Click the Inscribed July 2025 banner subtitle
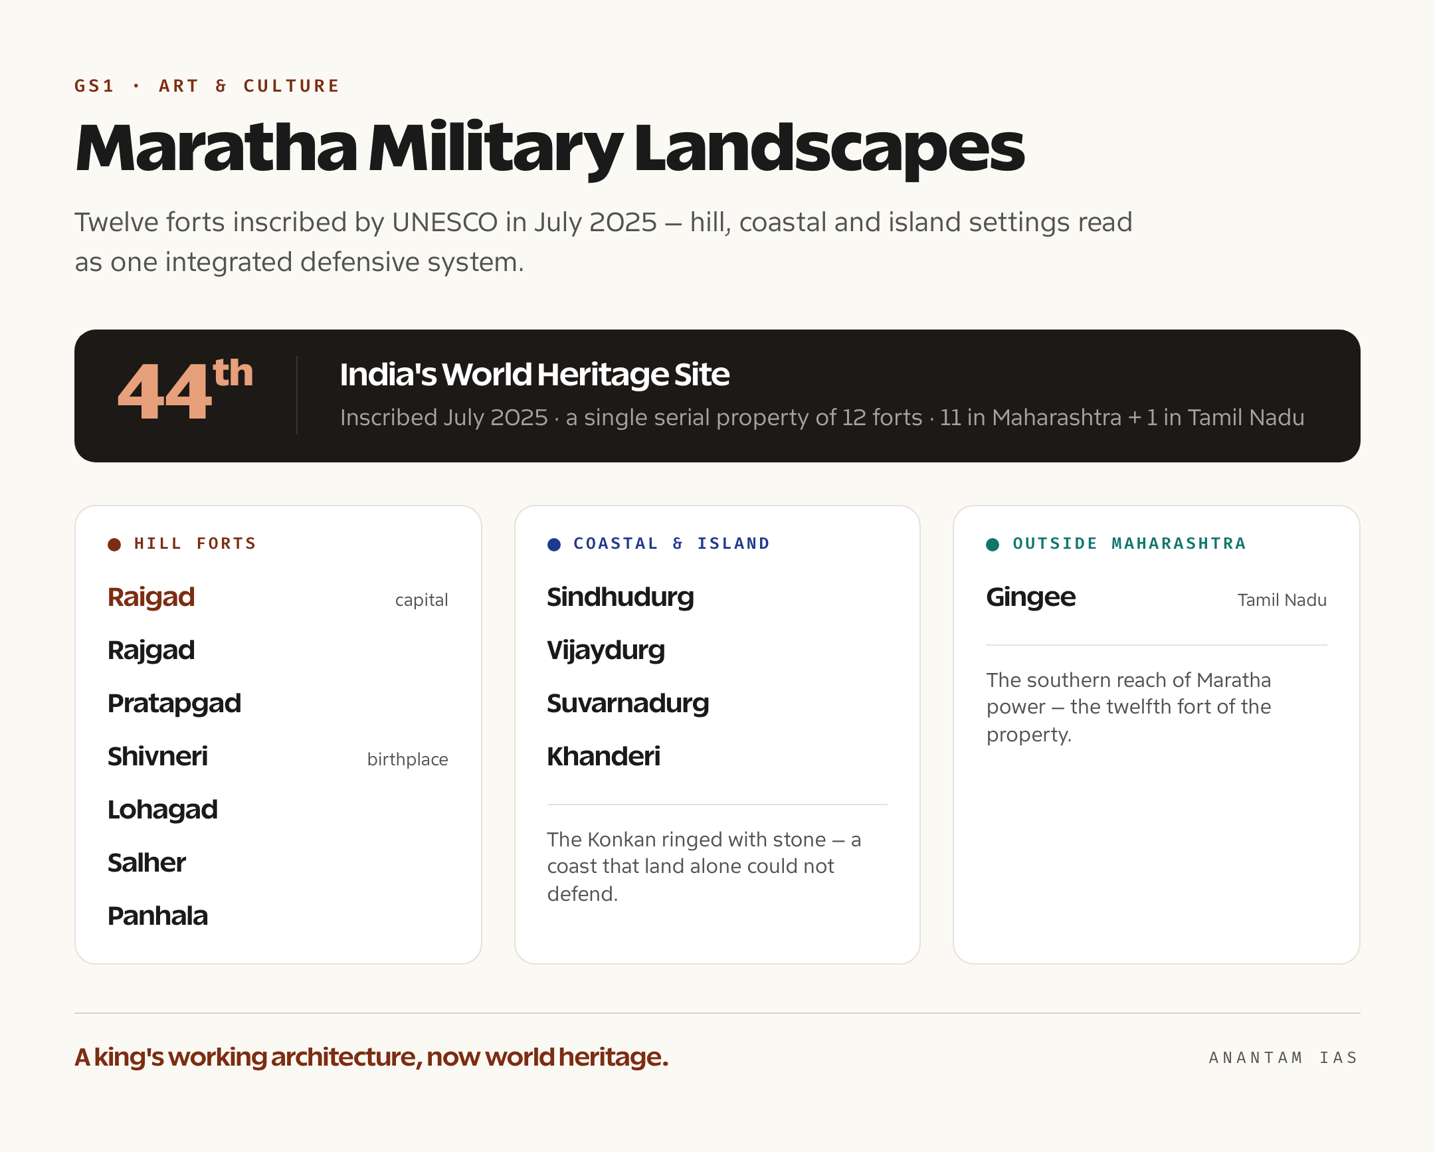1435x1152 pixels. [822, 417]
